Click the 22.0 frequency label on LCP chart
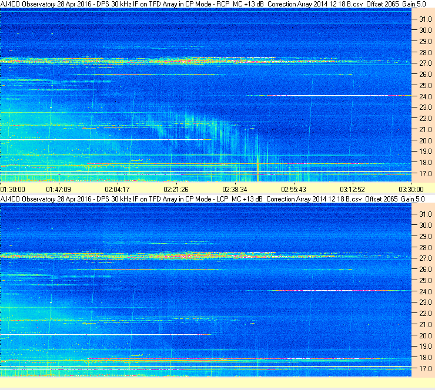Image resolution: width=435 pixels, height=390 pixels. click(425, 313)
